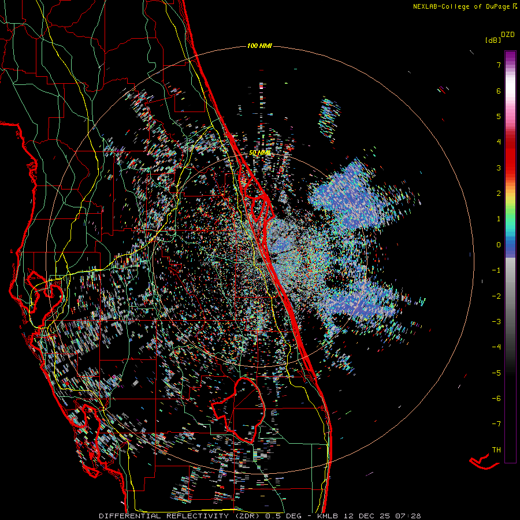The height and width of the screenshot is (520, 520).
Task: Click the "100 NMI" range ring label
Action: (x=259, y=46)
